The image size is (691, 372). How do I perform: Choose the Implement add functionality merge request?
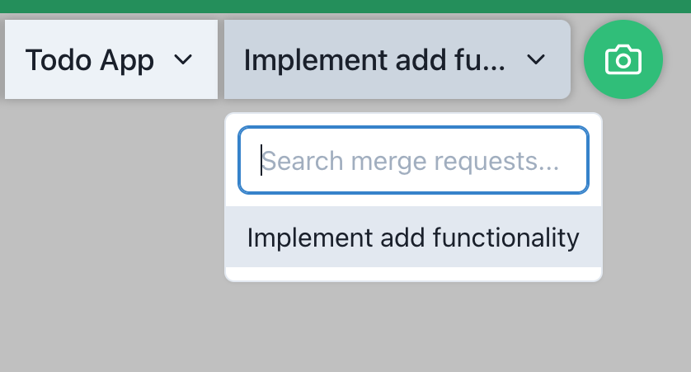[413, 238]
